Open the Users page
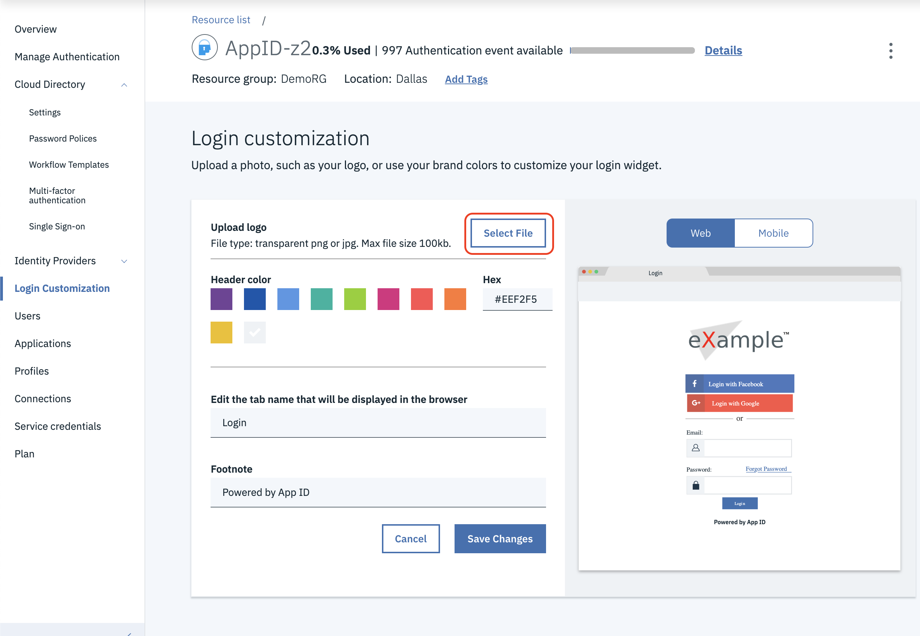This screenshot has height=636, width=920. coord(28,316)
